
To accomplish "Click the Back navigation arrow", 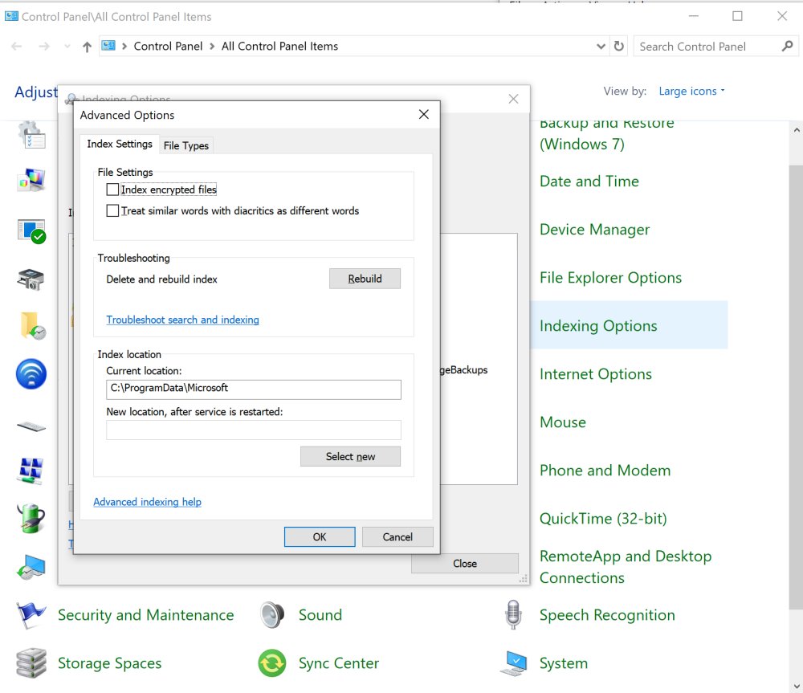I will [16, 47].
